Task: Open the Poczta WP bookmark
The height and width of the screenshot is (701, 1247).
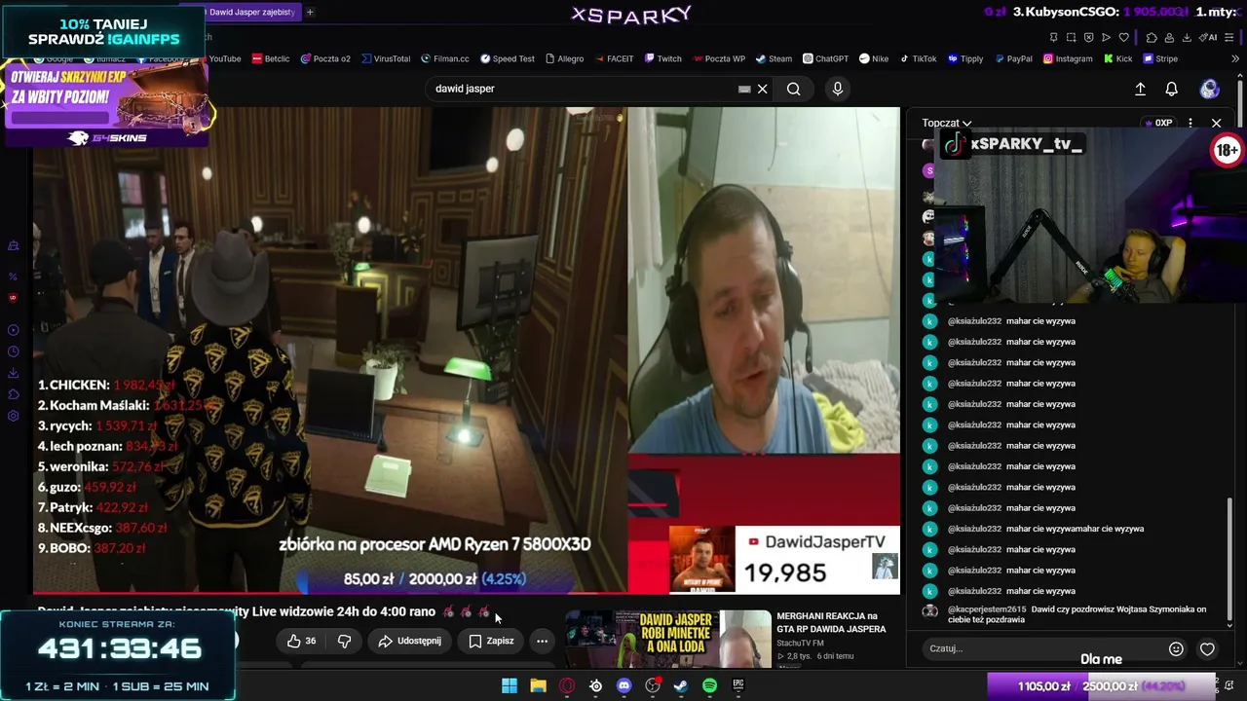Action: point(718,58)
